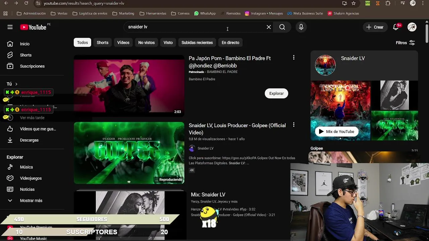Open the green extension icon in toolbar
The height and width of the screenshot is (241, 429).
368,3
